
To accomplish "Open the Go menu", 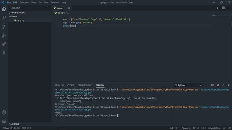I will tap(40, 3).
